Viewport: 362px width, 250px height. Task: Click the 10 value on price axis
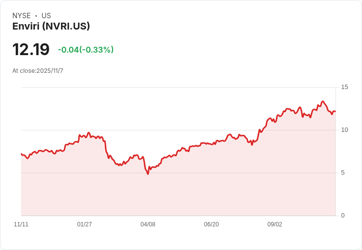(x=344, y=130)
